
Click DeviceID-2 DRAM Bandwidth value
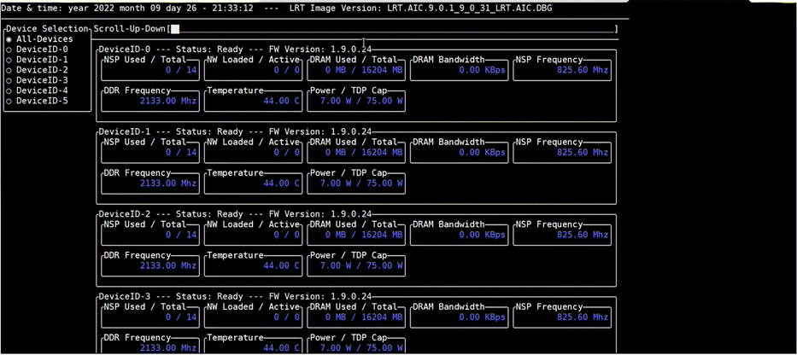pos(483,235)
